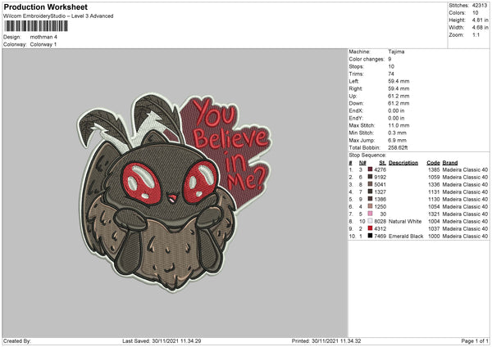492x347 pixels.
Task: Click the 'Brand' column header
Action: click(450, 163)
